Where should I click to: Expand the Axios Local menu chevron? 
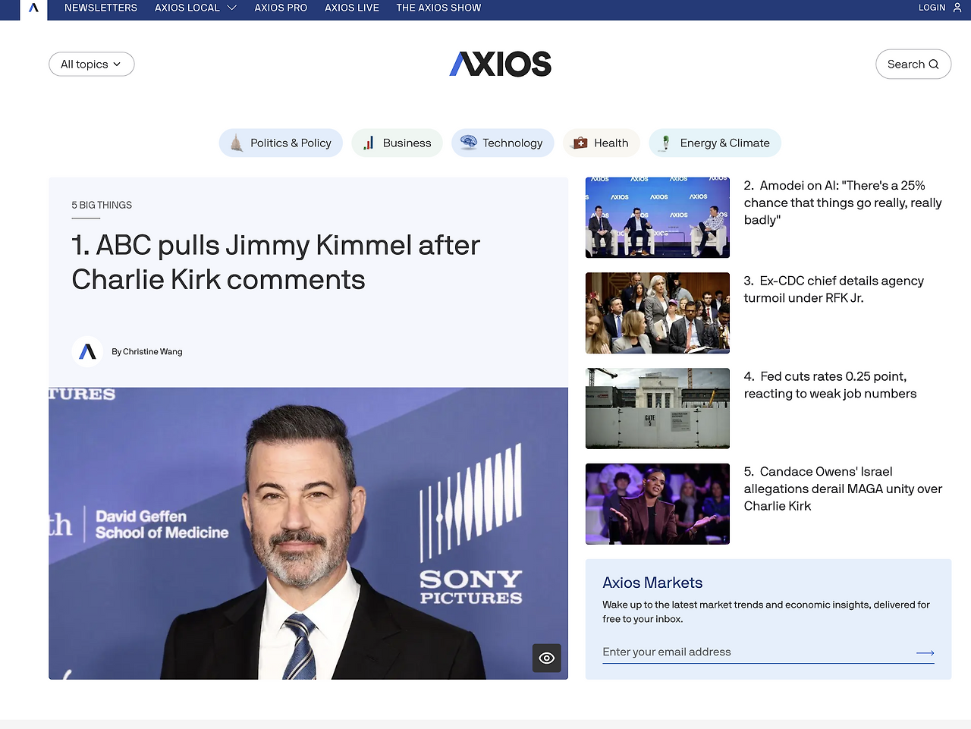(x=232, y=8)
